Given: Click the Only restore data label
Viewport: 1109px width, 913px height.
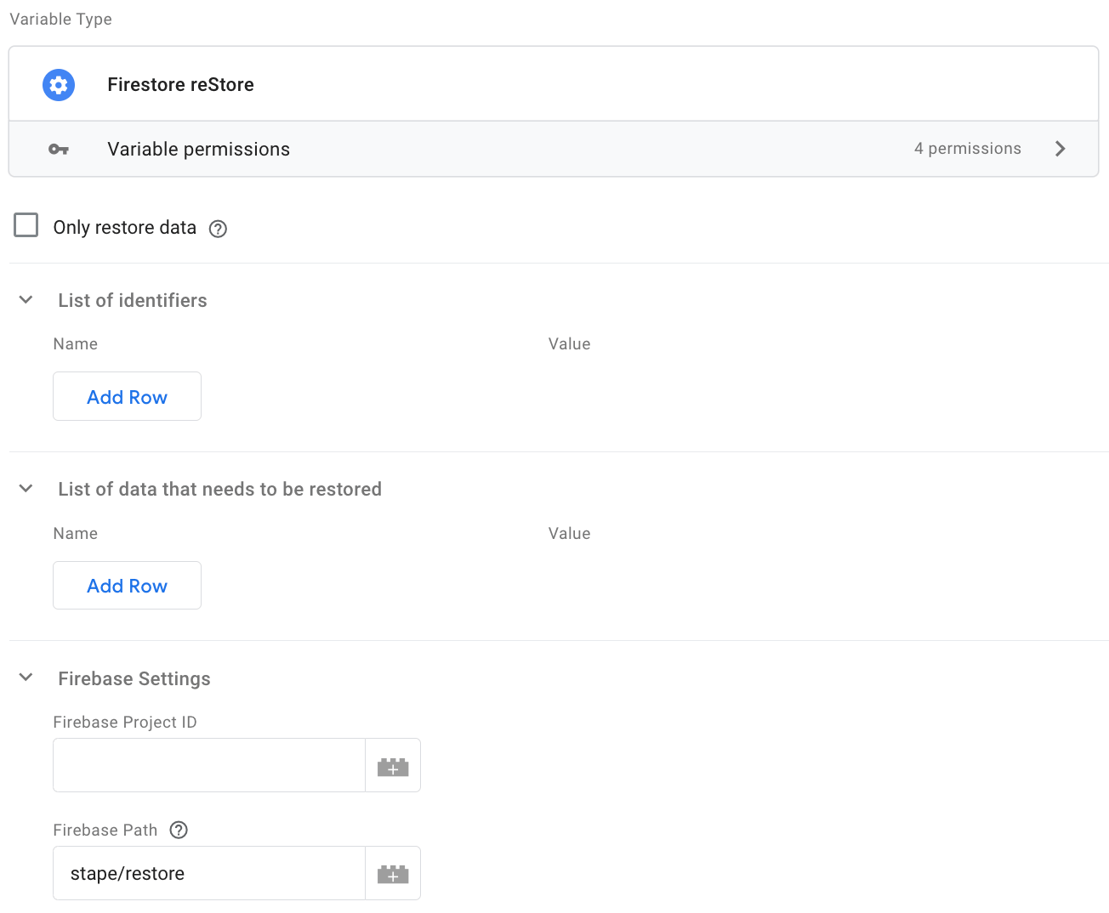Looking at the screenshot, I should 125,228.
